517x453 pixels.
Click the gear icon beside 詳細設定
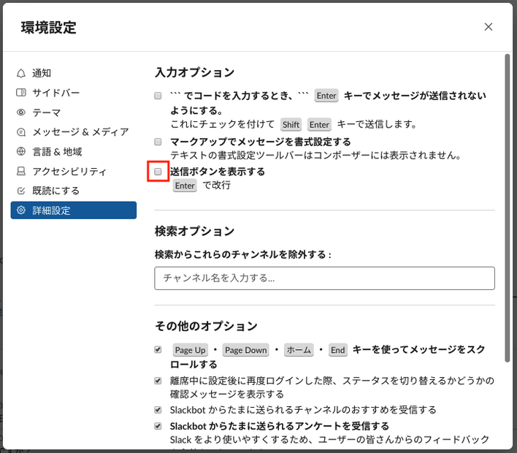[21, 210]
